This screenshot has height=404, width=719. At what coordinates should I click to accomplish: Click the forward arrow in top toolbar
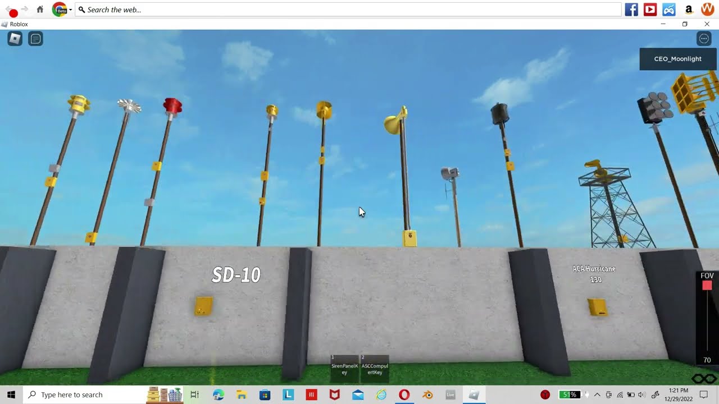(x=25, y=10)
